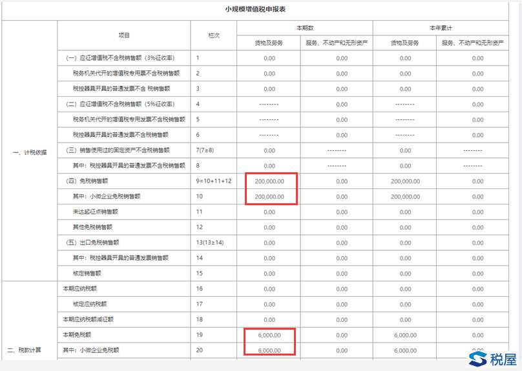Select the "项目" column header

[x=124, y=35]
